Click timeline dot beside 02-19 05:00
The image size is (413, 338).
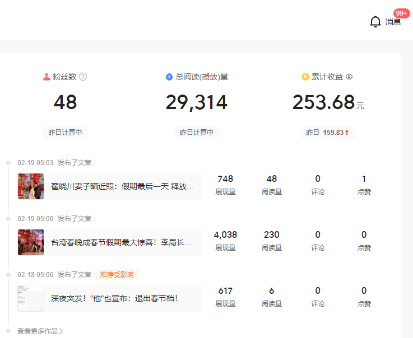click(x=8, y=219)
